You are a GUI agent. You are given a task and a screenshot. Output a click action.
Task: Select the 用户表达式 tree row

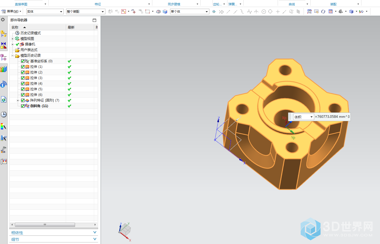tap(29, 50)
